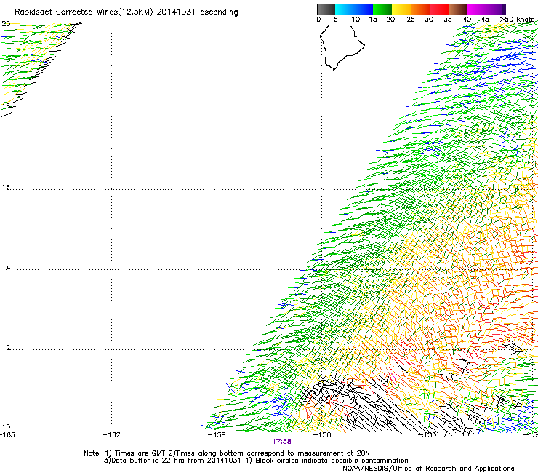Viewport: 538px width, 473px height.
Task: Click the word 'ascending' in the title
Action: (x=219, y=12)
